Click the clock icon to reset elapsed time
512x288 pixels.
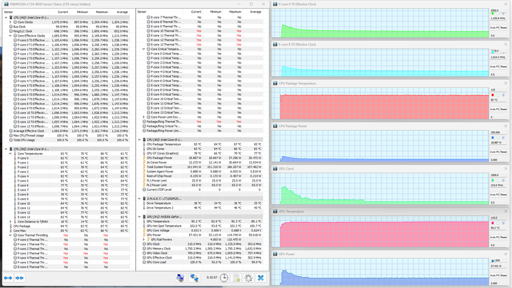point(224,278)
